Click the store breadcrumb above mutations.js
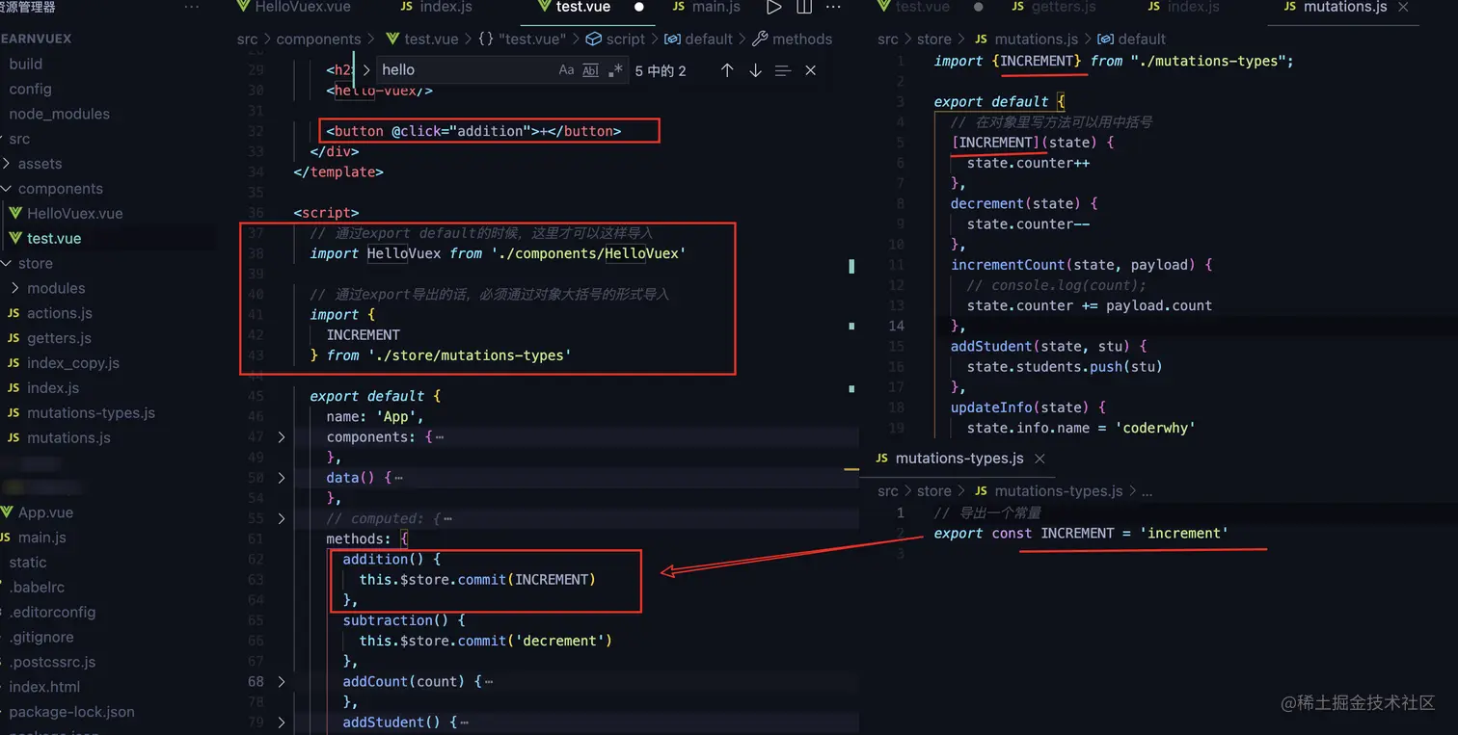 click(934, 39)
